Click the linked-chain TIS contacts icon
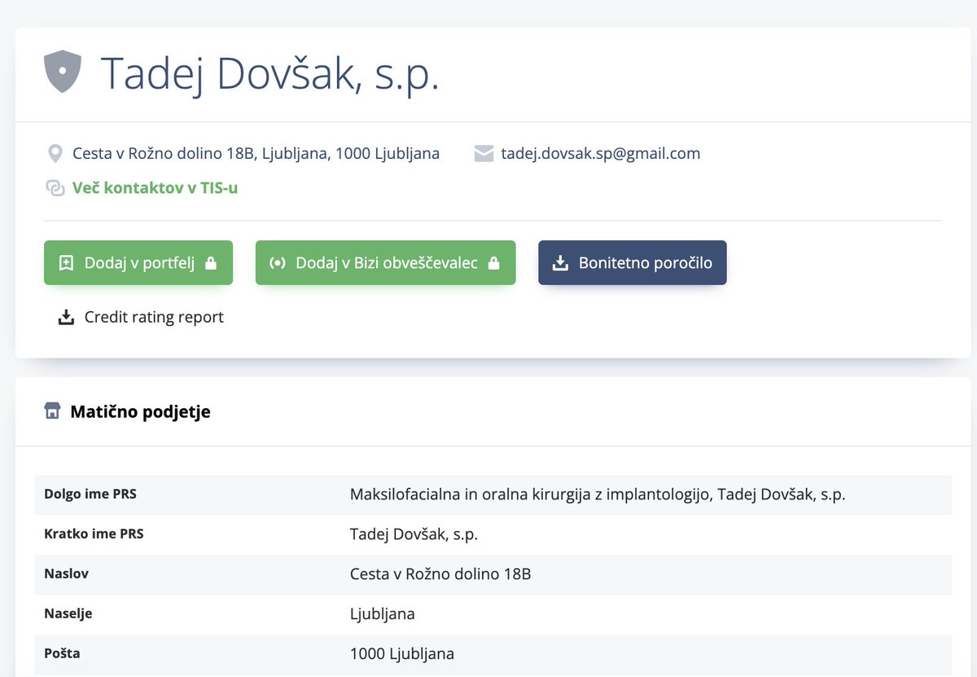Screen dimensions: 977x677 (55, 188)
